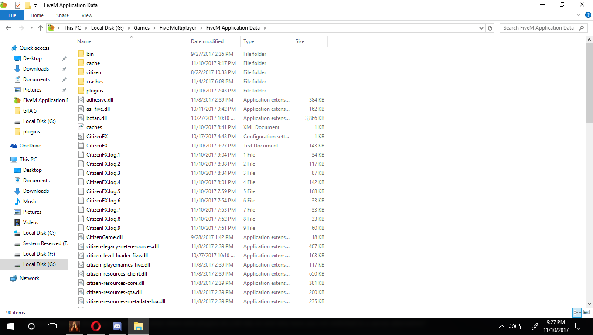
Task: Open Discord from the taskbar
Action: (117, 326)
